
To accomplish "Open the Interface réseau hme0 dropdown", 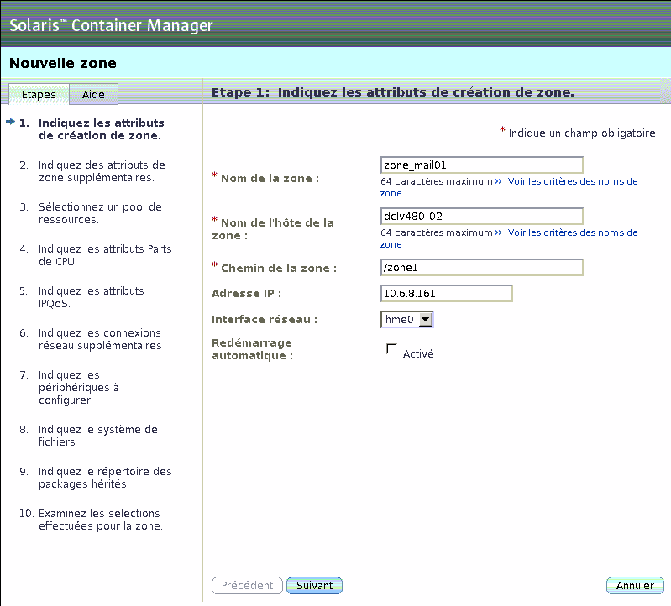I will (x=407, y=319).
